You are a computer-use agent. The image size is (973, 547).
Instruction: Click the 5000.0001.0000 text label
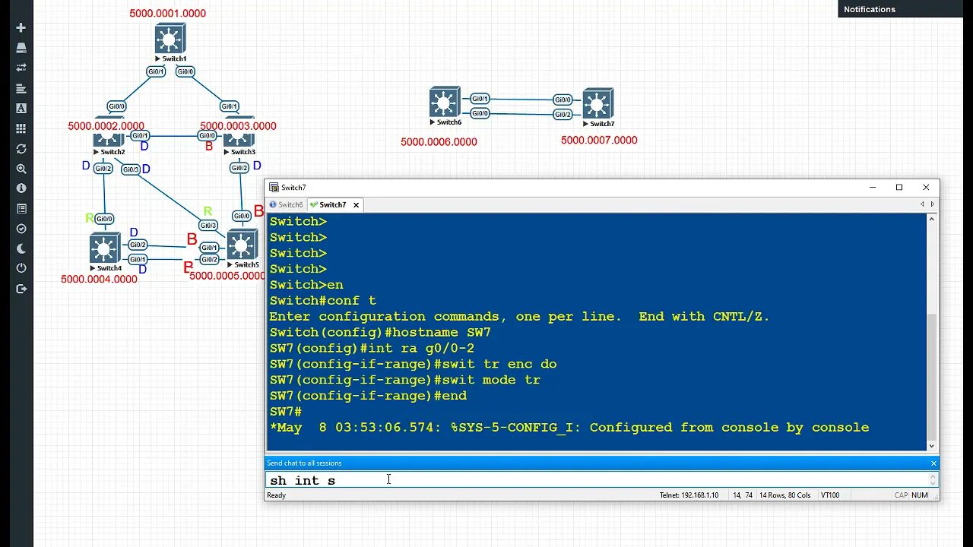[167, 13]
